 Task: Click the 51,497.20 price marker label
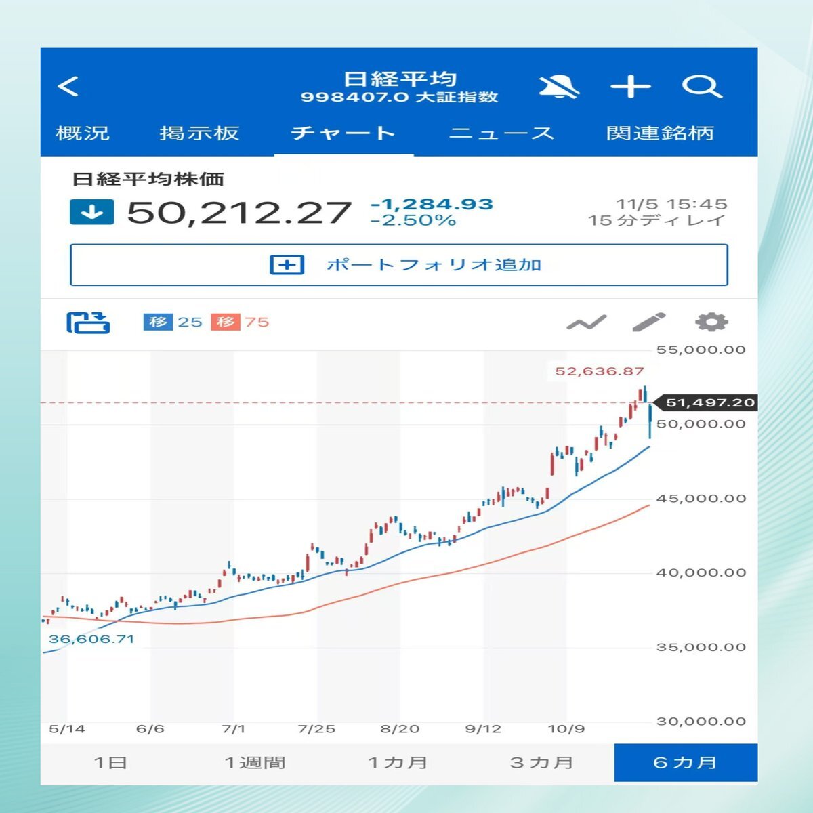pos(709,403)
